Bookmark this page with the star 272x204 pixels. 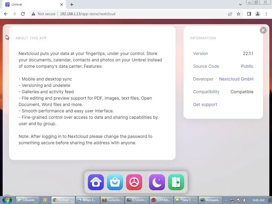click(x=239, y=14)
